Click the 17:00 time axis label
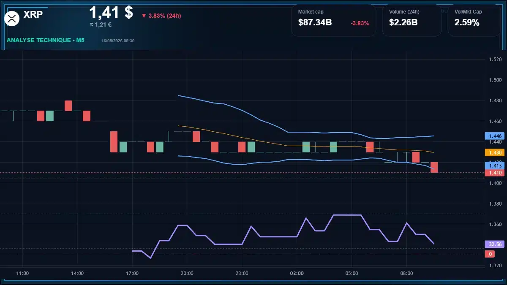The height and width of the screenshot is (285, 507). point(132,274)
